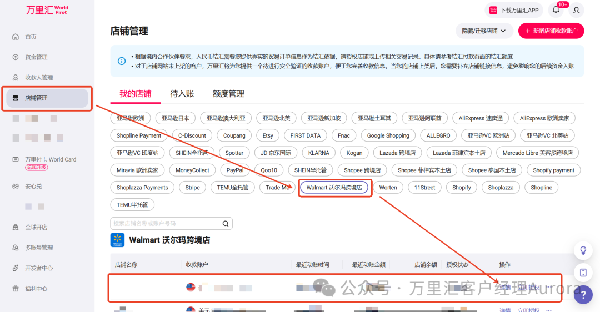Viewport: 600px width, 312px height.
Task: Select ALLEGRO chip
Action: click(x=438, y=135)
